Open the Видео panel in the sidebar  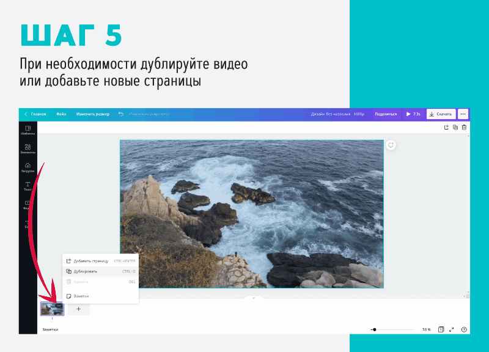tap(27, 205)
